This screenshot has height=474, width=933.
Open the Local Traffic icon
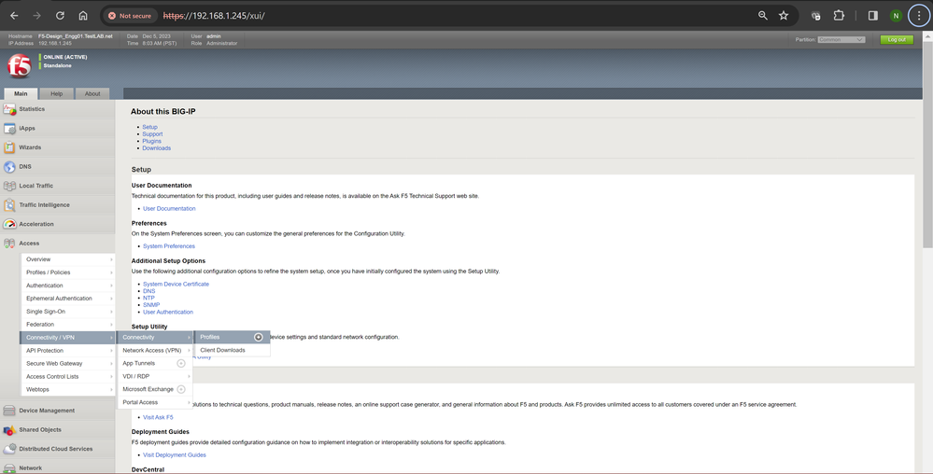[x=9, y=187]
